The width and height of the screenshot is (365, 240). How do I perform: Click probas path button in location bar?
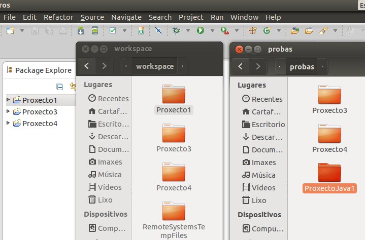(302, 67)
